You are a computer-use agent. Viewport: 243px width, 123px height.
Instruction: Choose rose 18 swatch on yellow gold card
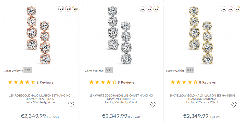[231, 9]
